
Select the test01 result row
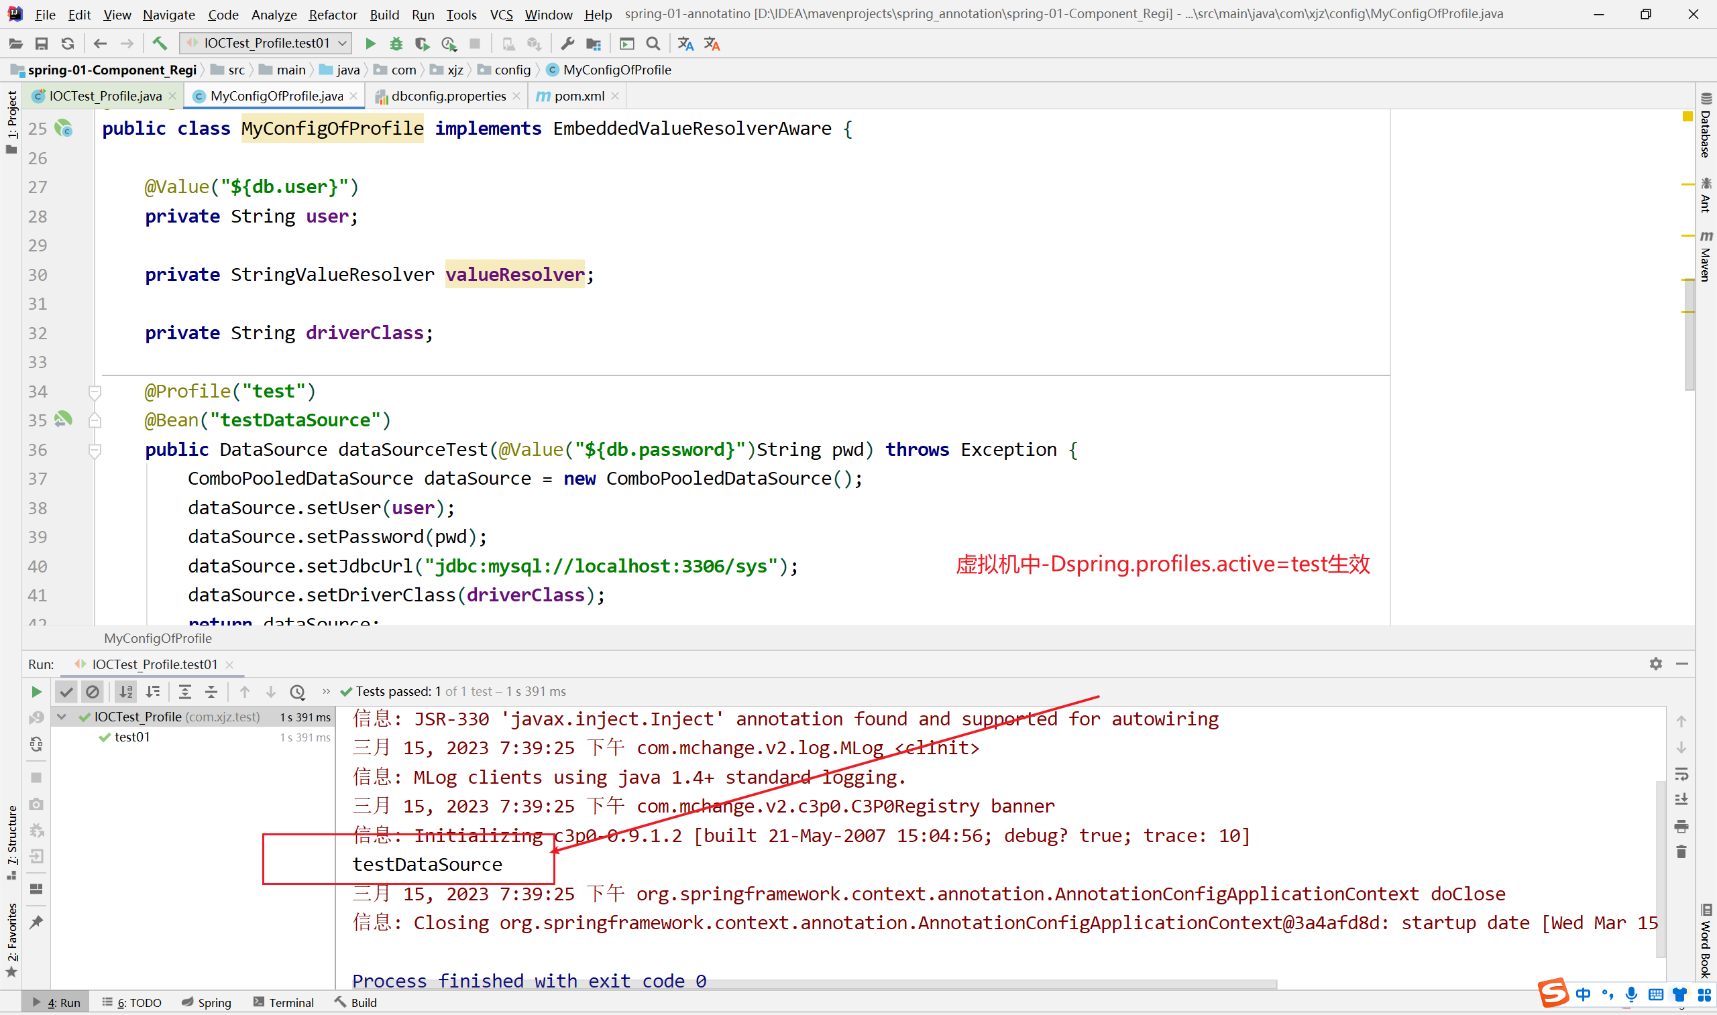pyautogui.click(x=195, y=737)
